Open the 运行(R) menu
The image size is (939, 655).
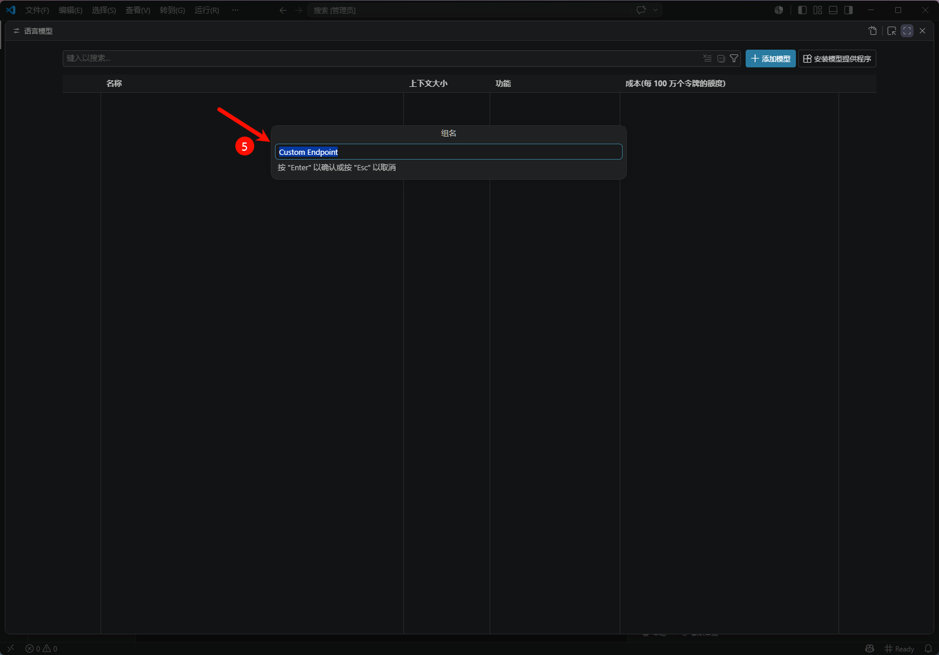(206, 10)
